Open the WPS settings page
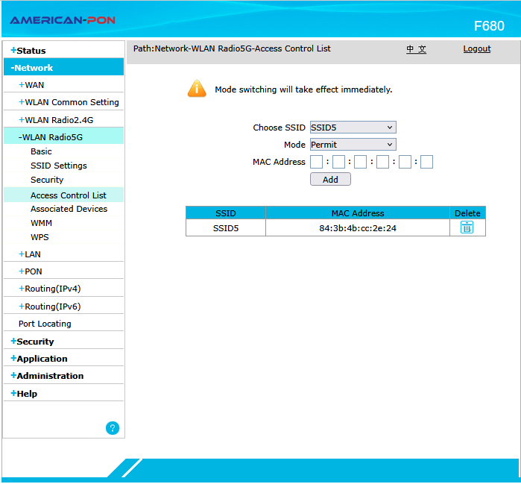Image resolution: width=521 pixels, height=484 pixels. (x=40, y=237)
